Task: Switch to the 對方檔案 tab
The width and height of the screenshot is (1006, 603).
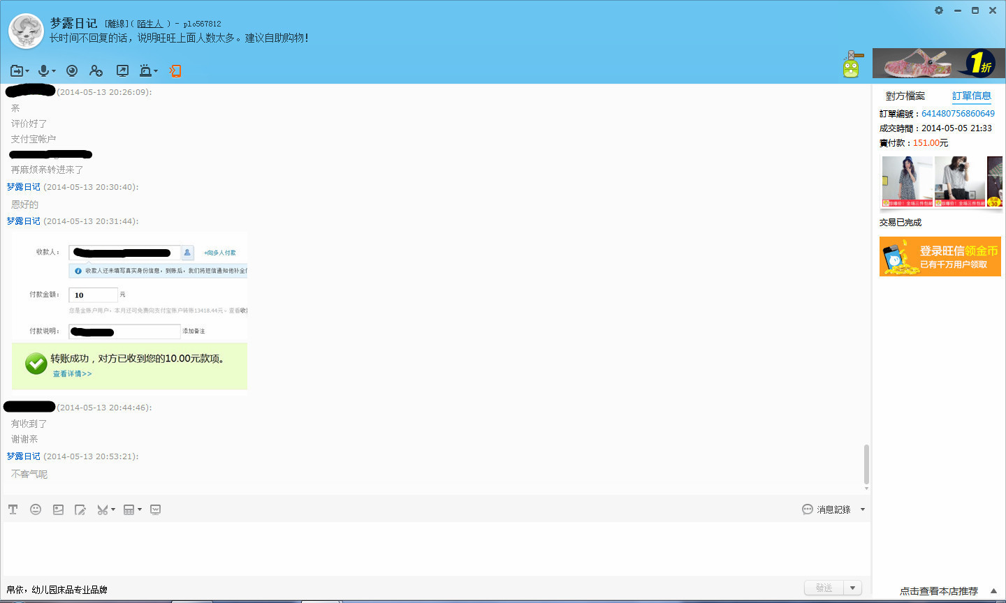Action: click(905, 96)
